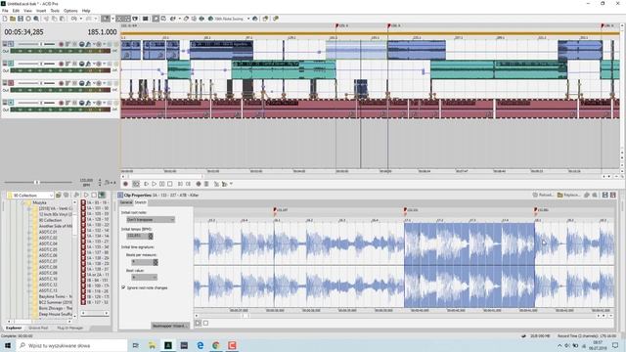Click the project tempo slider
The width and height of the screenshot is (626, 352).
(x=37, y=183)
